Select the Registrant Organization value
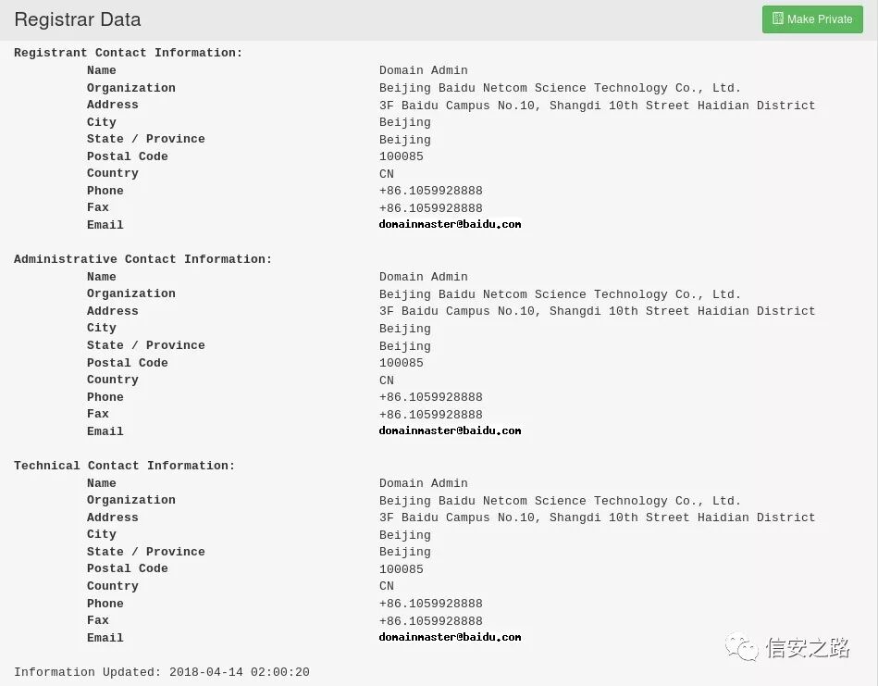 pyautogui.click(x=560, y=88)
